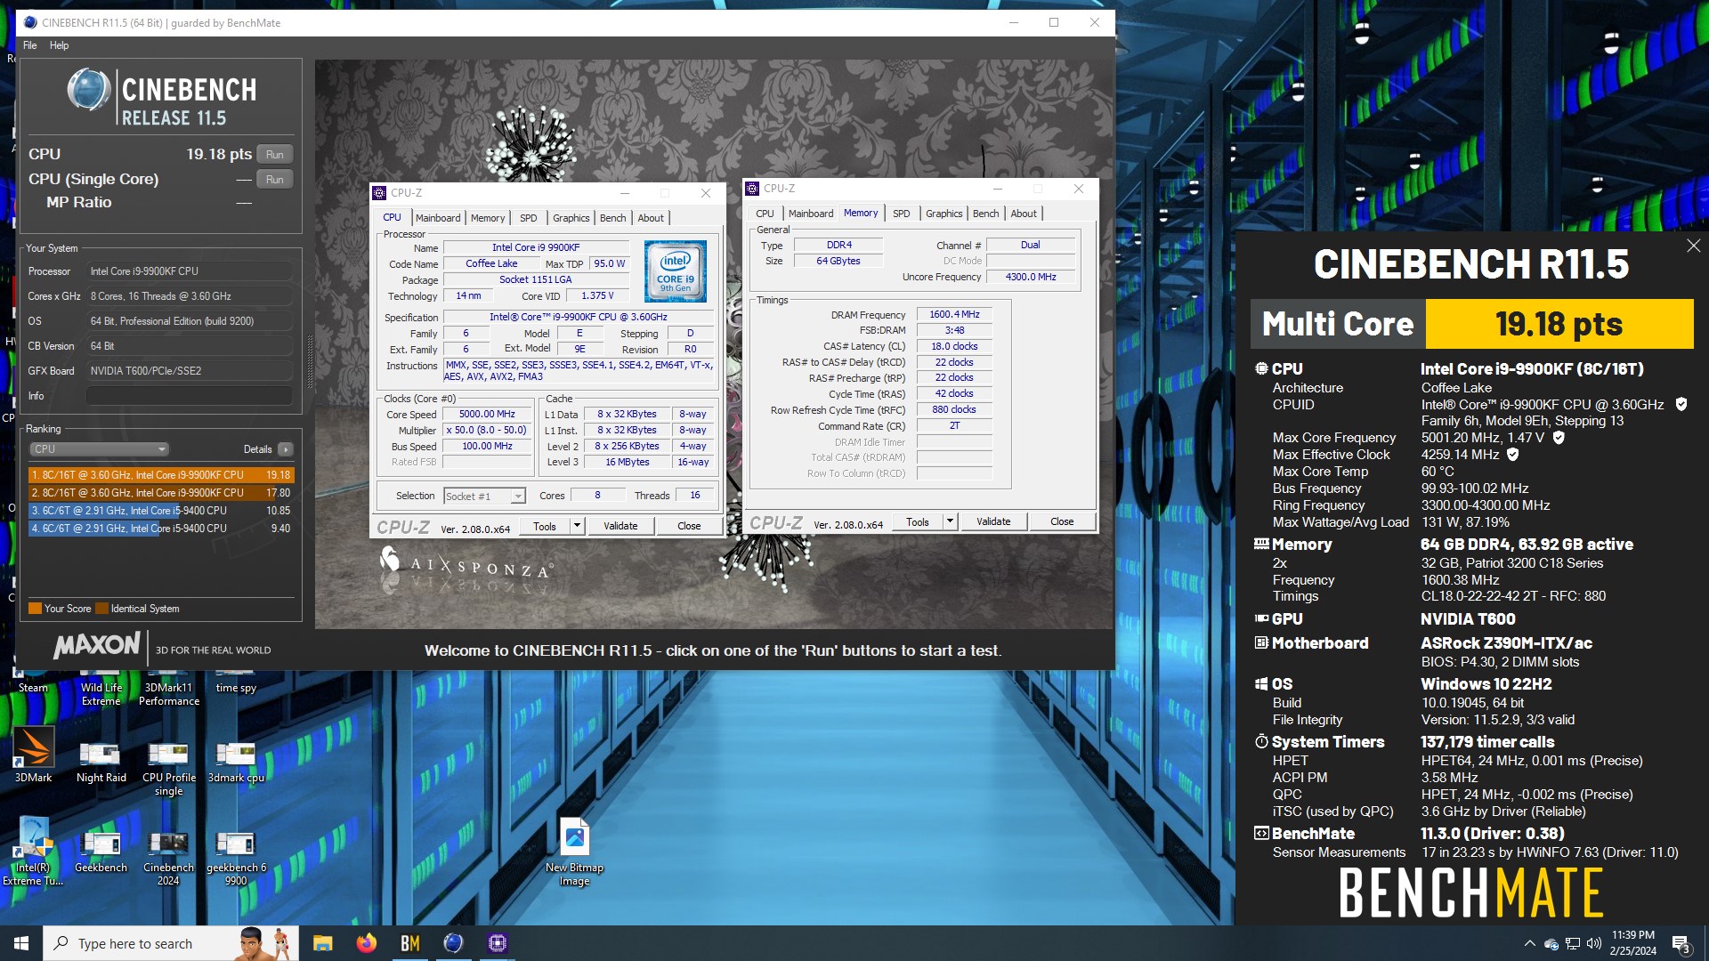This screenshot has width=1709, height=961.
Task: Open Bench tab in right CPU-Z window
Action: [985, 214]
